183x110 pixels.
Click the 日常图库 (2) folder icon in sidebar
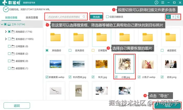(13, 54)
